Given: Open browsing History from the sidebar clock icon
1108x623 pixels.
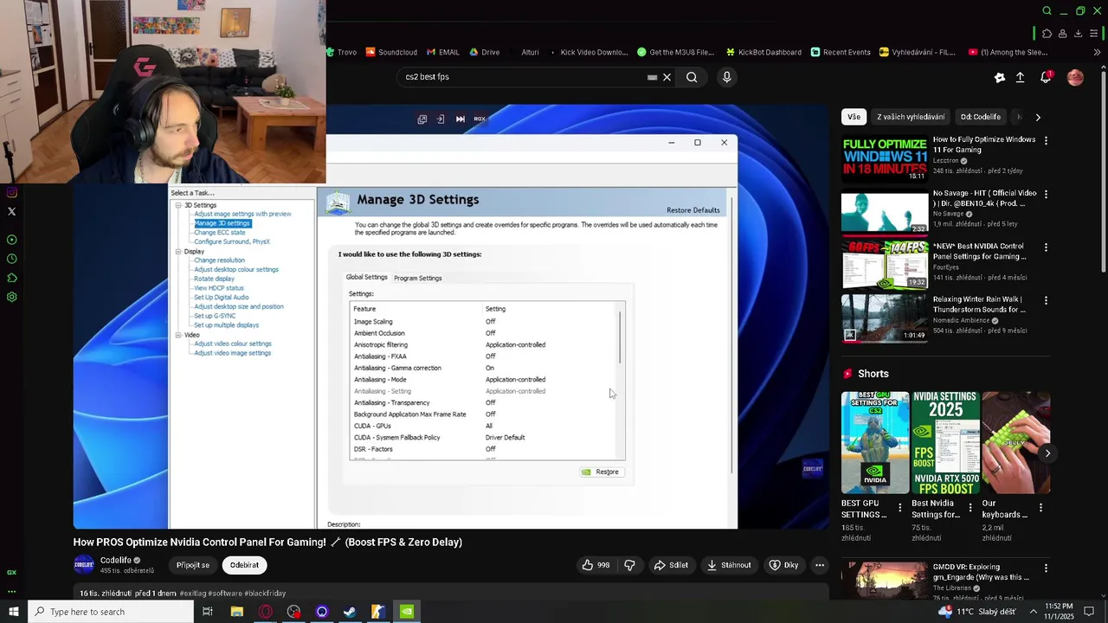Looking at the screenshot, I should [11, 259].
